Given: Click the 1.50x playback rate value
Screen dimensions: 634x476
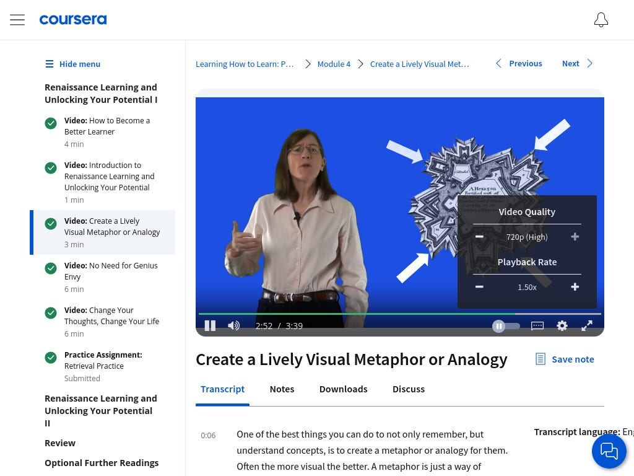Looking at the screenshot, I should pyautogui.click(x=527, y=287).
